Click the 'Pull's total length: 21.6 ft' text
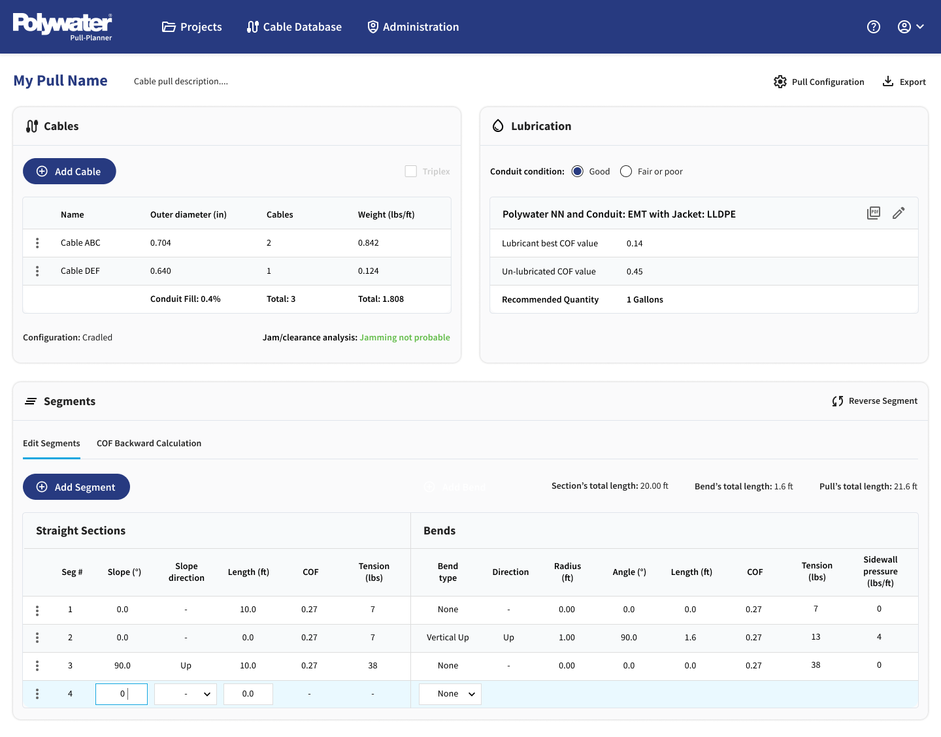Viewport: 941px width, 737px height. click(868, 487)
